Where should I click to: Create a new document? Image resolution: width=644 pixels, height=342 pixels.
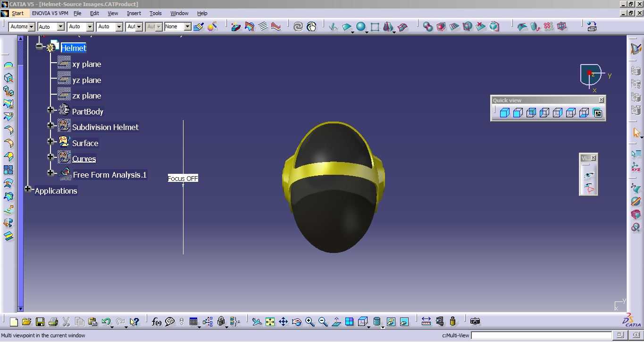click(x=14, y=322)
